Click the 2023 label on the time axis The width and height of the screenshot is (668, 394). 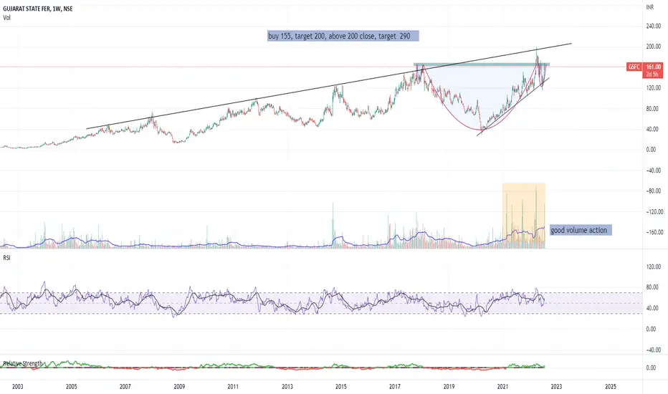(x=556, y=387)
